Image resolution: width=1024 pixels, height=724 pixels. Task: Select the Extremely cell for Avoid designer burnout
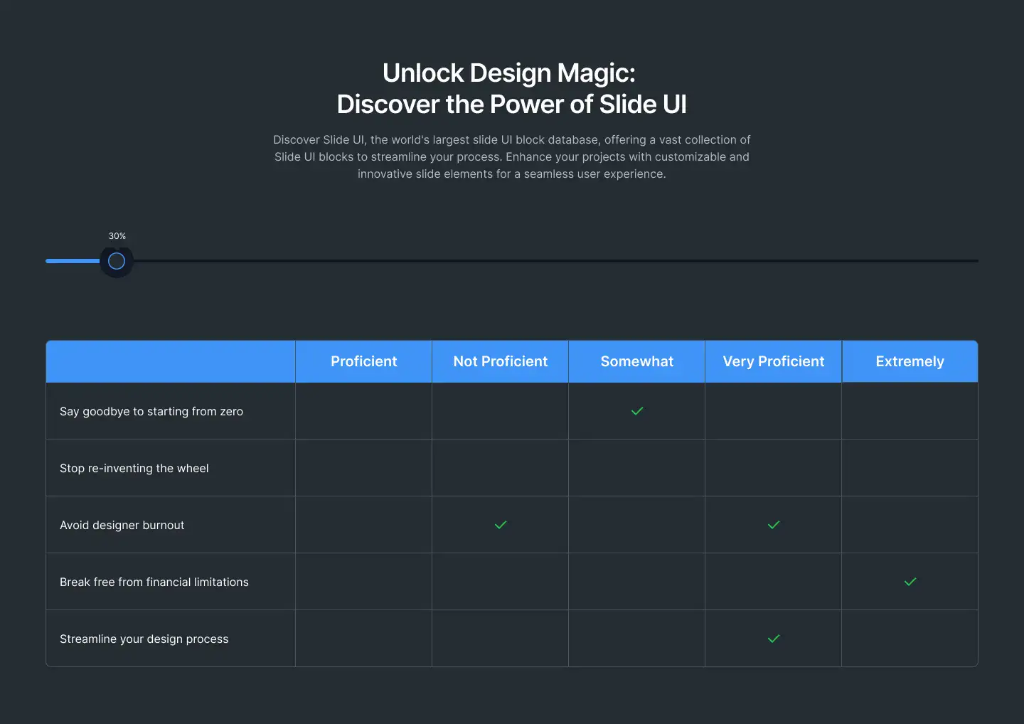click(910, 525)
